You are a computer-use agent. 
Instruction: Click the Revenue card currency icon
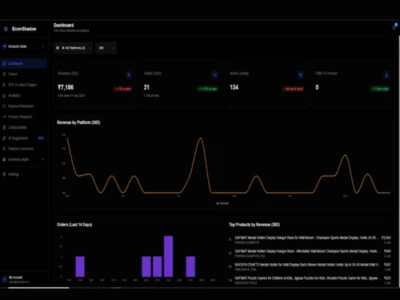(129, 75)
